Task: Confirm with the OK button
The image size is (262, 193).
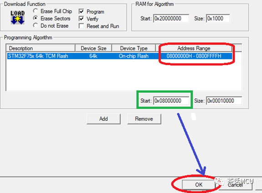Action: (x=199, y=185)
